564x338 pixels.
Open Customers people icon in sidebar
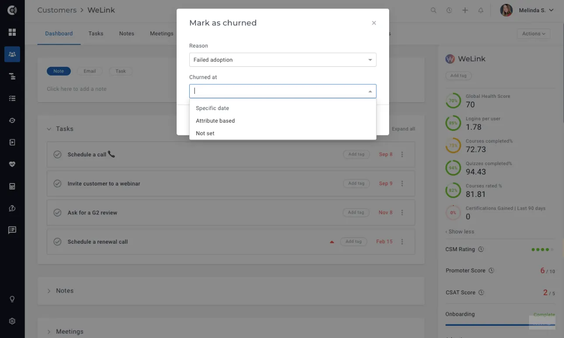tap(12, 54)
